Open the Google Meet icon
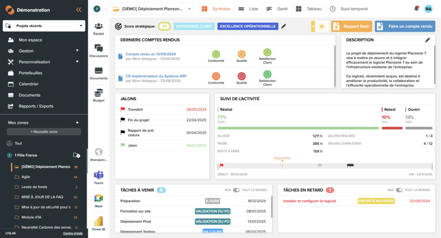Viewport: 441px width, 238px height. [x=99, y=198]
